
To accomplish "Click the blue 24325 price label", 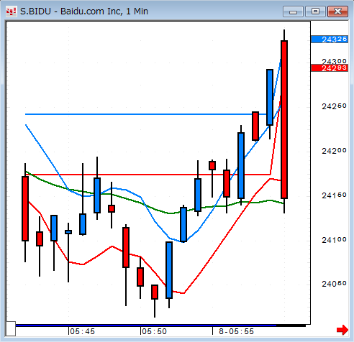I will coord(330,40).
